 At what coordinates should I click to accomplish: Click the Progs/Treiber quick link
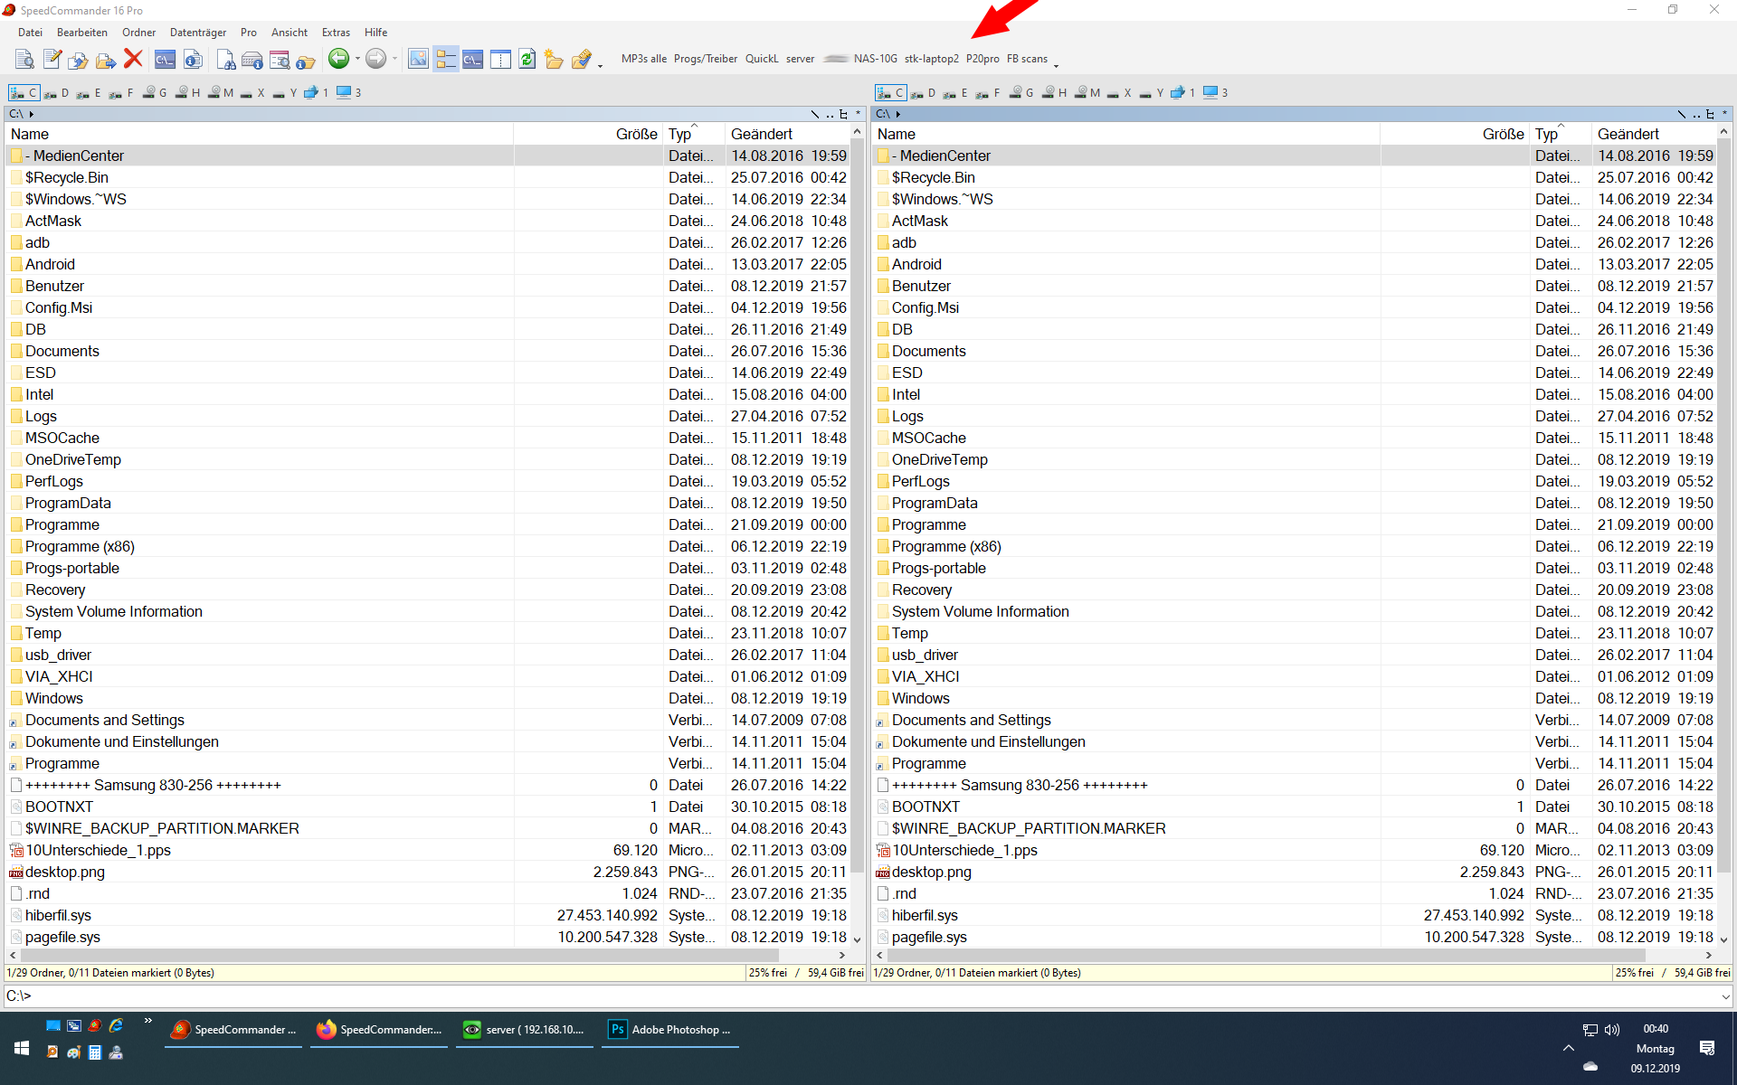tap(705, 59)
